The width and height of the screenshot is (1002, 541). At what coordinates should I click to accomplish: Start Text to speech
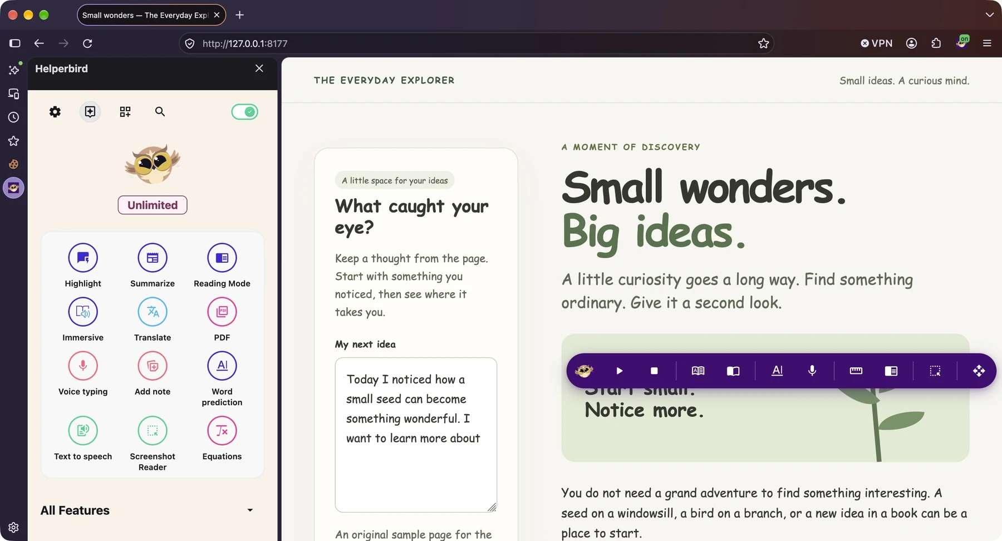click(x=83, y=430)
